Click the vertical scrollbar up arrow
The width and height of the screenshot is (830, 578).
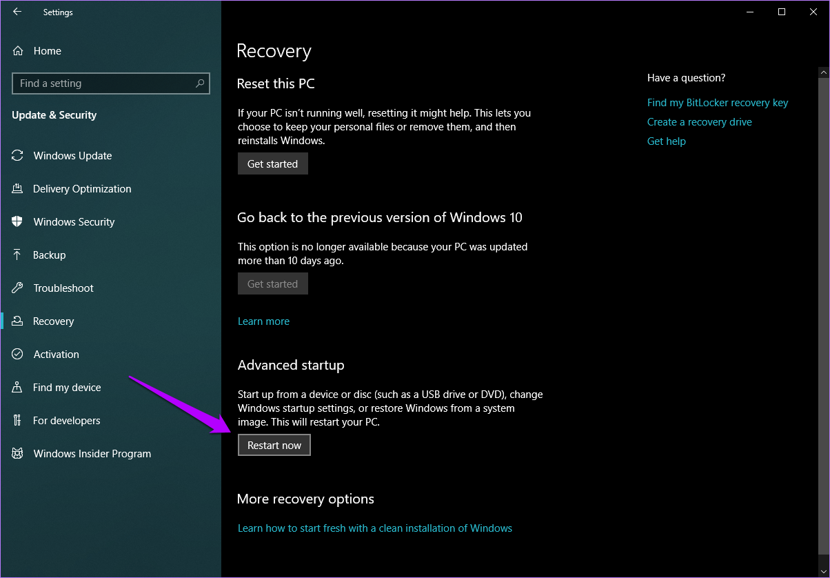tap(823, 72)
